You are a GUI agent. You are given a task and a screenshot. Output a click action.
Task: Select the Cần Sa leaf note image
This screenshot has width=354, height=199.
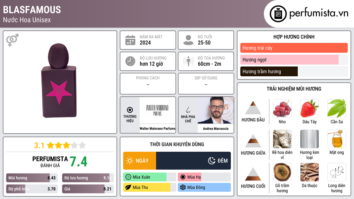tap(337, 108)
